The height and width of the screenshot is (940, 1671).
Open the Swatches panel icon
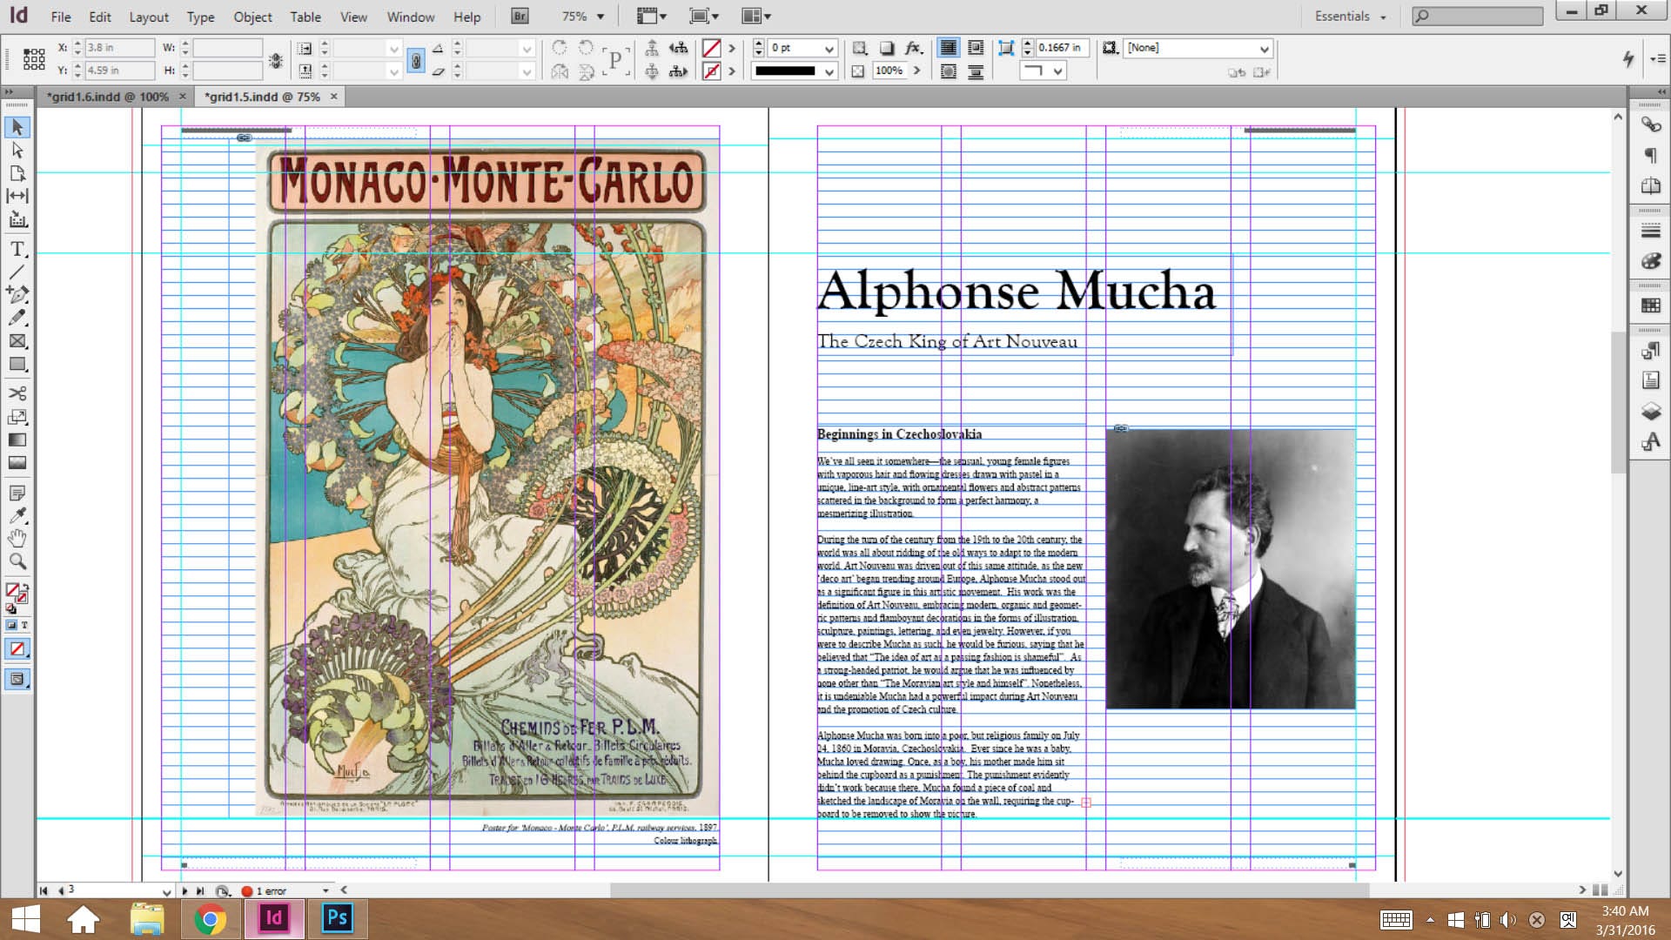(x=1650, y=305)
